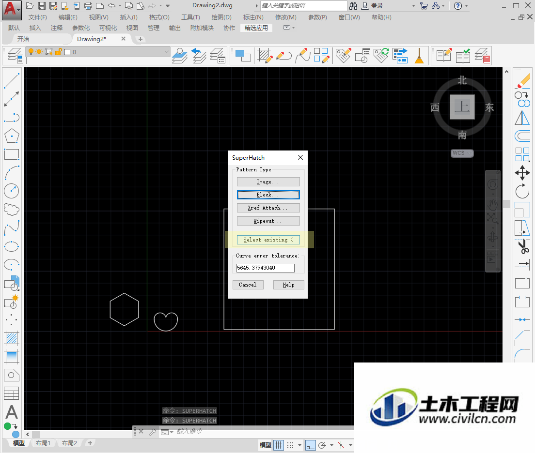Choose the Circle drawing tool

pyautogui.click(x=11, y=191)
